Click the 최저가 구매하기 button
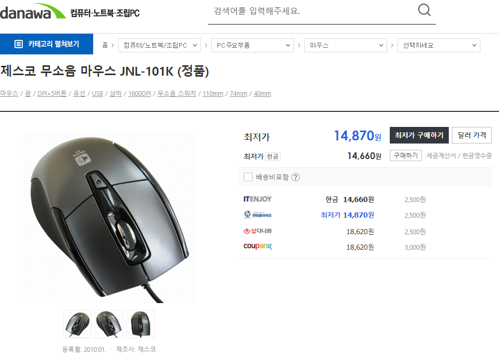This screenshot has width=499, height=358. click(x=419, y=135)
